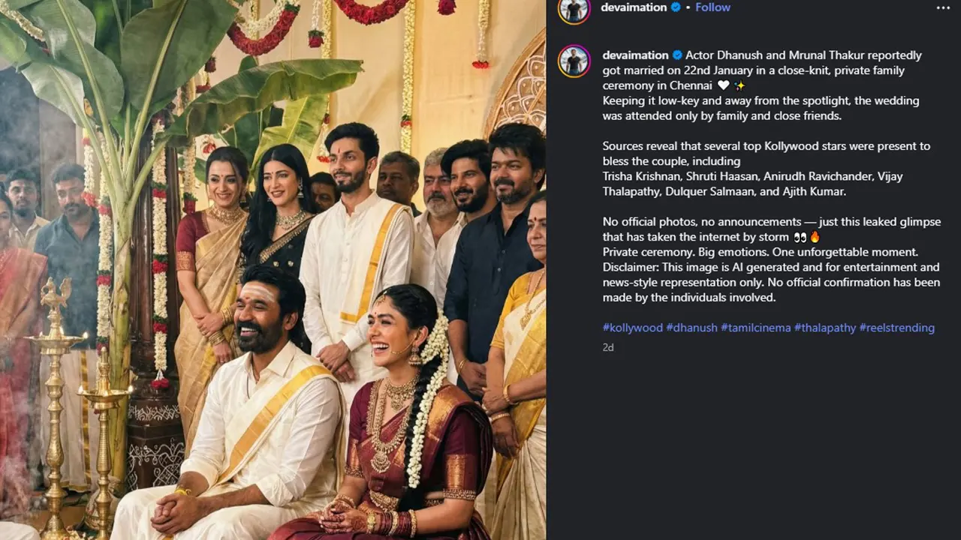
Task: Click the verified badge beside the header username
Action: point(676,7)
